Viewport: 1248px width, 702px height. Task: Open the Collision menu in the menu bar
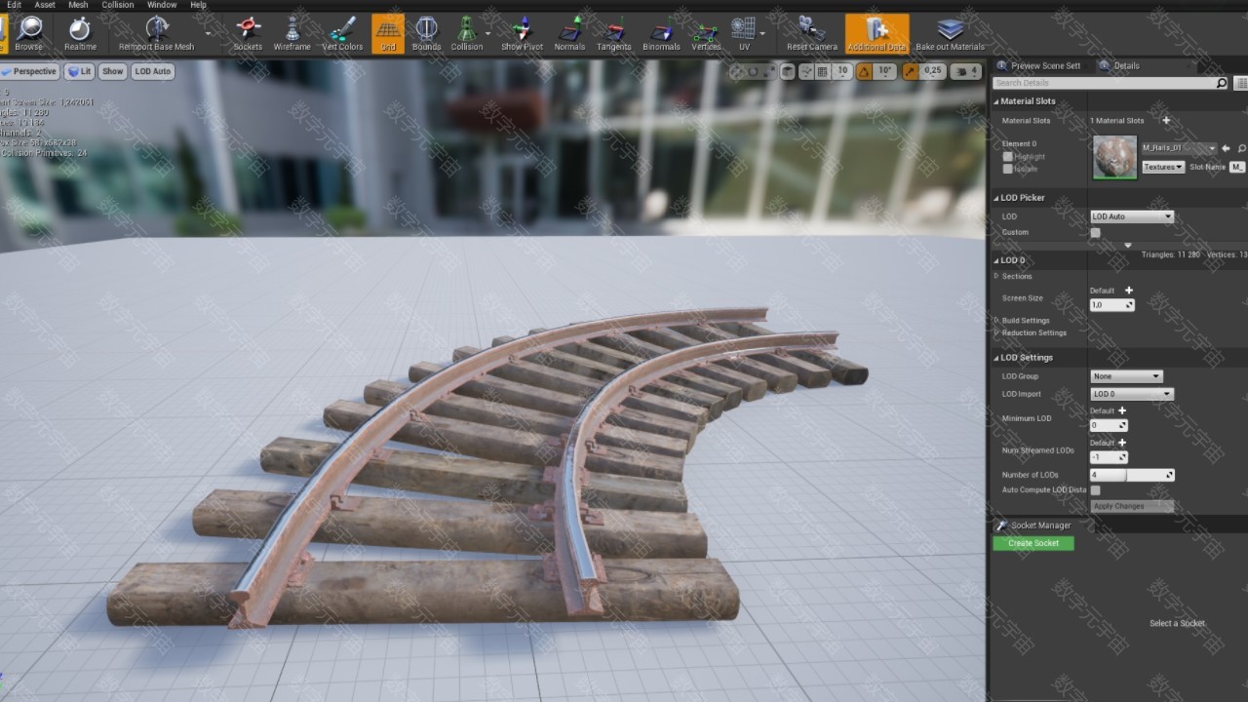(x=118, y=5)
